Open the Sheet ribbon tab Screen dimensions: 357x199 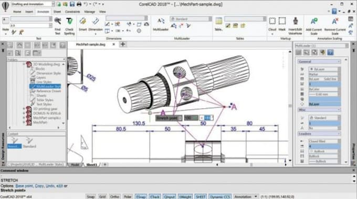coord(57,12)
